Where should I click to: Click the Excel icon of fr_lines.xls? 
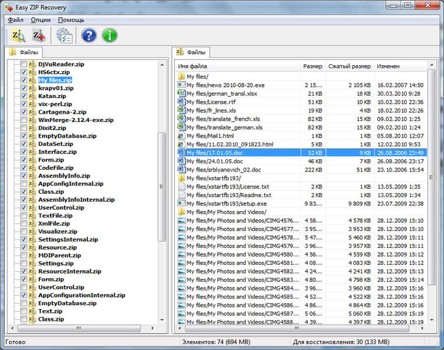point(181,110)
